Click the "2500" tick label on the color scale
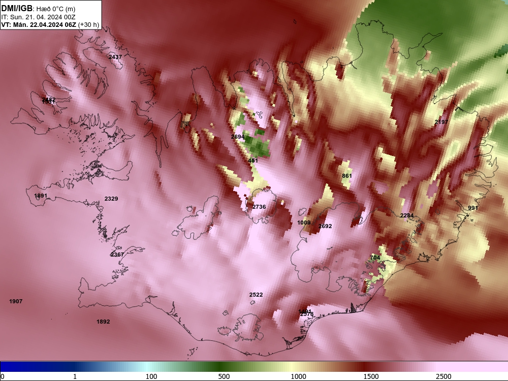 443,376
